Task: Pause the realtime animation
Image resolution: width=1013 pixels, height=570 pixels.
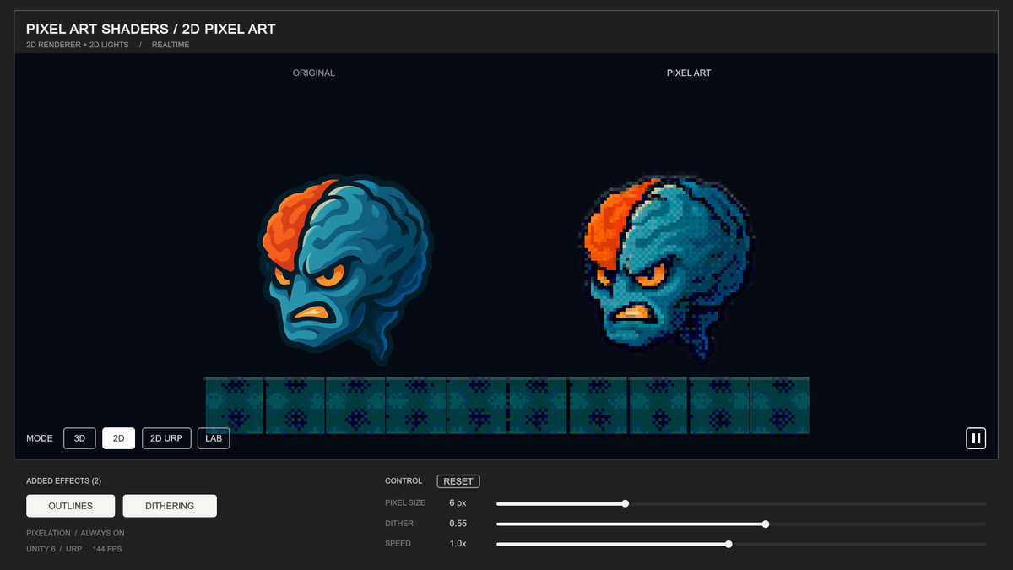Action: pyautogui.click(x=976, y=438)
